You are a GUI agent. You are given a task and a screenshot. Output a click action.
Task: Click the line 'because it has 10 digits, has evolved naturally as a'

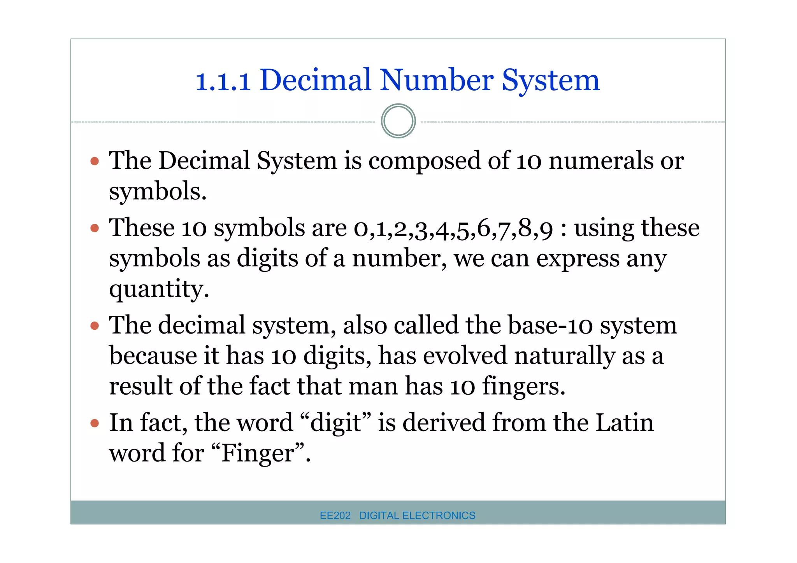click(386, 356)
